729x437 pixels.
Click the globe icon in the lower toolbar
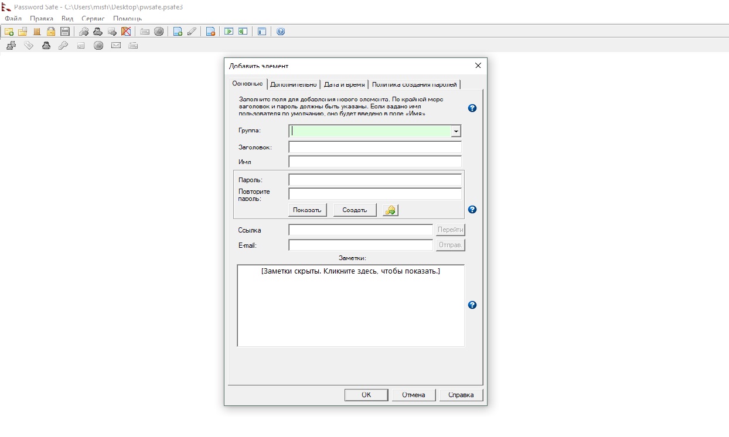98,45
